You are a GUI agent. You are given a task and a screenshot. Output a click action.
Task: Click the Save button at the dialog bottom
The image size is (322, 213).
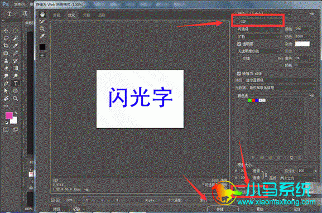coord(223,209)
